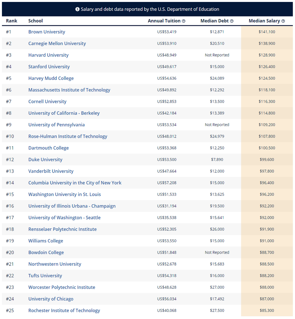Click the Median Debt column header
The height and width of the screenshot is (319, 295).
click(x=214, y=21)
